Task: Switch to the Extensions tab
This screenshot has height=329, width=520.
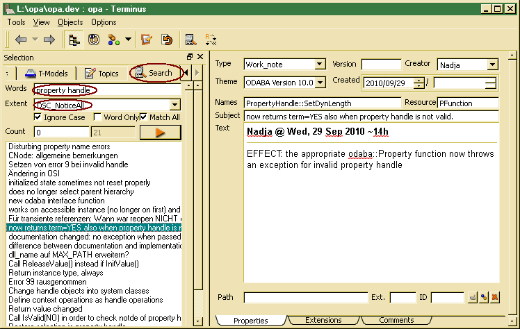Action: click(x=323, y=320)
